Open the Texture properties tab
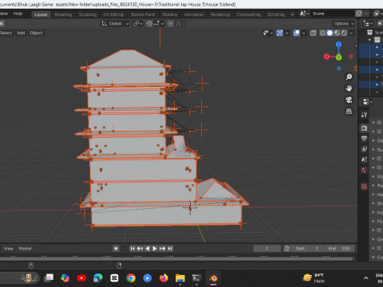The width and height of the screenshot is (383, 287). tap(364, 187)
